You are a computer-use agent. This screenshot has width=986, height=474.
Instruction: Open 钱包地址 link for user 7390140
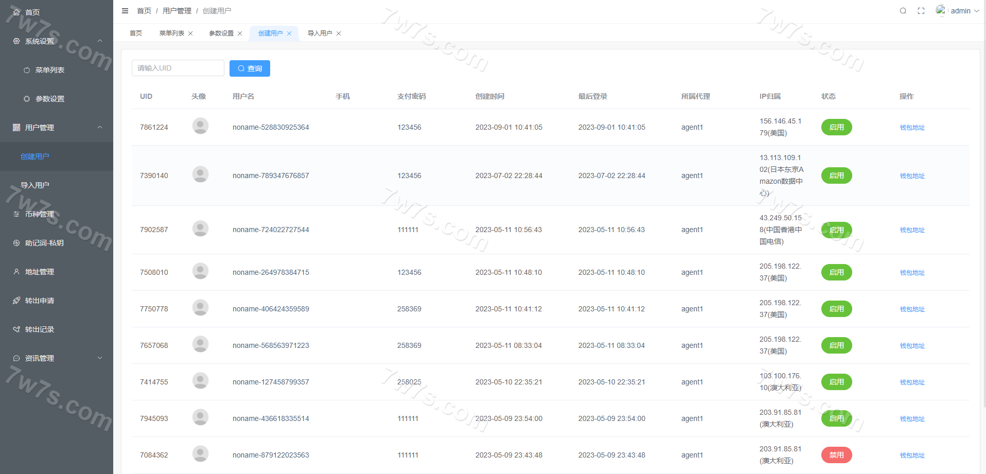(912, 176)
